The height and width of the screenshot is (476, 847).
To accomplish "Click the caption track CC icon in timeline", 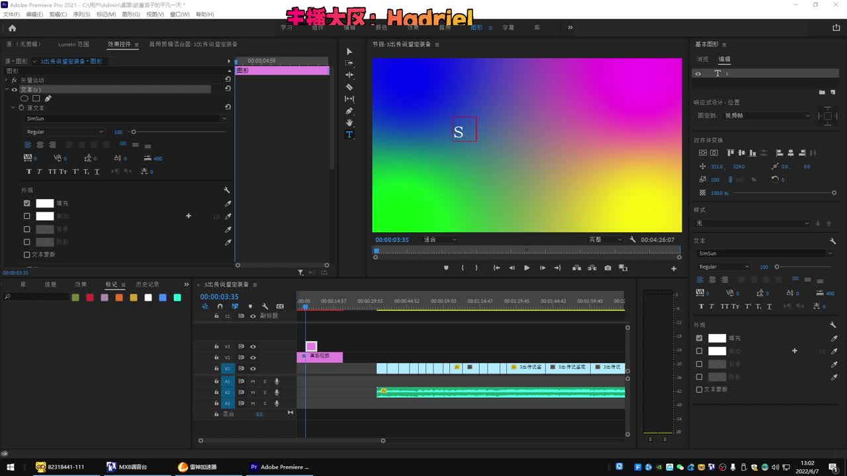I will pos(280,306).
